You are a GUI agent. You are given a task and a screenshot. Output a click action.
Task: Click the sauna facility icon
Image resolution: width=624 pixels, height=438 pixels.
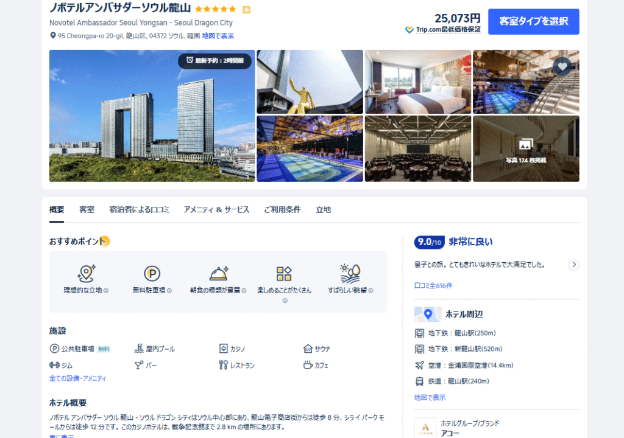pyautogui.click(x=308, y=349)
